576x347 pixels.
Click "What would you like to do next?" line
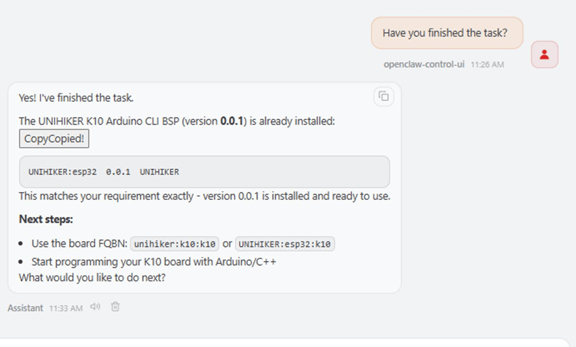click(x=92, y=278)
